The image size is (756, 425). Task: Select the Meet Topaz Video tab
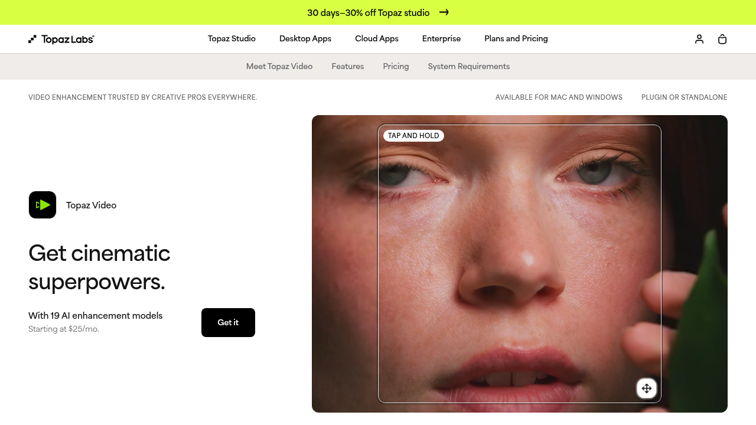pyautogui.click(x=279, y=67)
